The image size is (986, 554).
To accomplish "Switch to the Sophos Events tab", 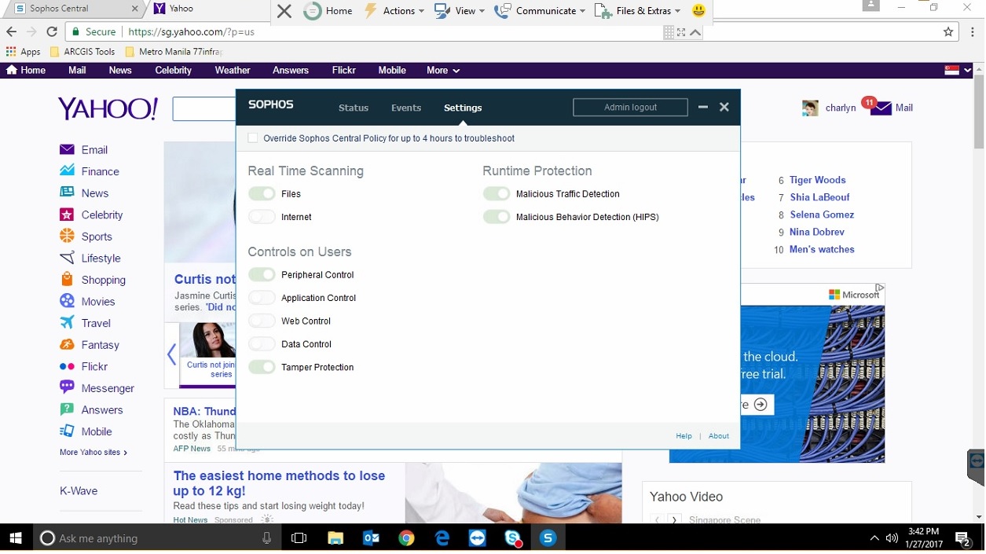I will 406,108.
